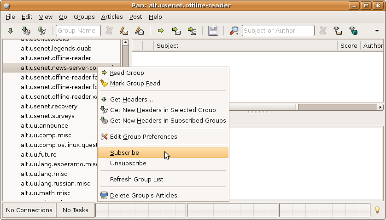Click the lightbulb icon in the status bar

click(x=377, y=210)
